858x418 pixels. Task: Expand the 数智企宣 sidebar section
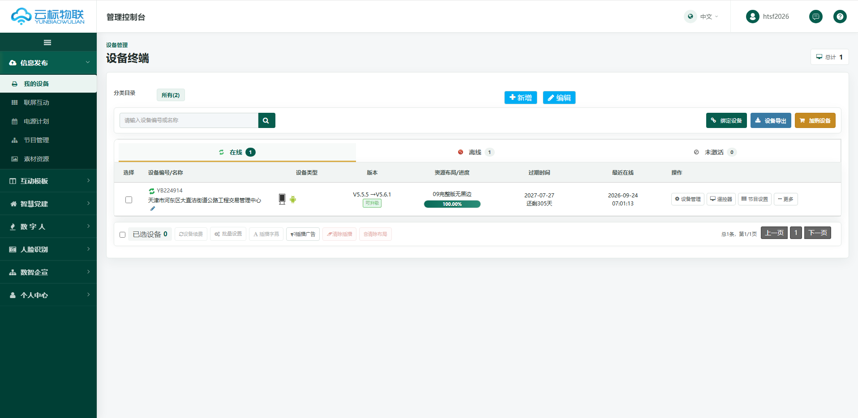click(x=48, y=272)
